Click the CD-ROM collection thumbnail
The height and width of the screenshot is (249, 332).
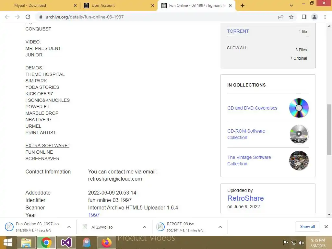(x=299, y=134)
